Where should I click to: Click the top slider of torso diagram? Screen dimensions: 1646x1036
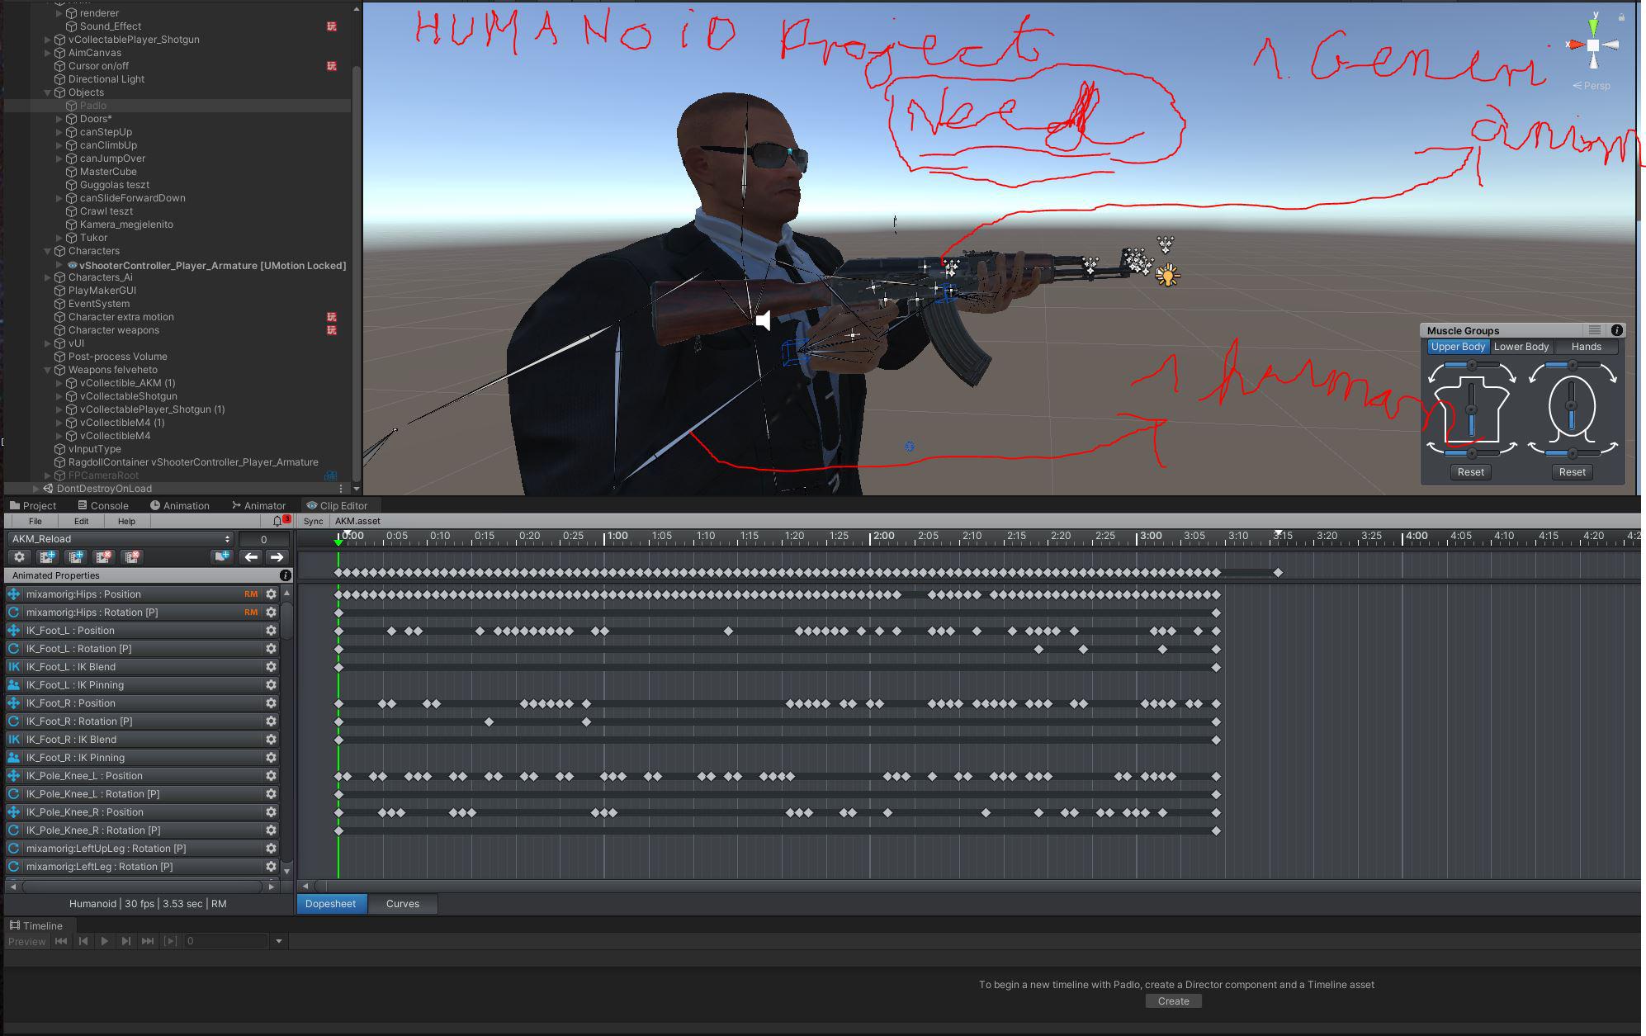click(1471, 365)
